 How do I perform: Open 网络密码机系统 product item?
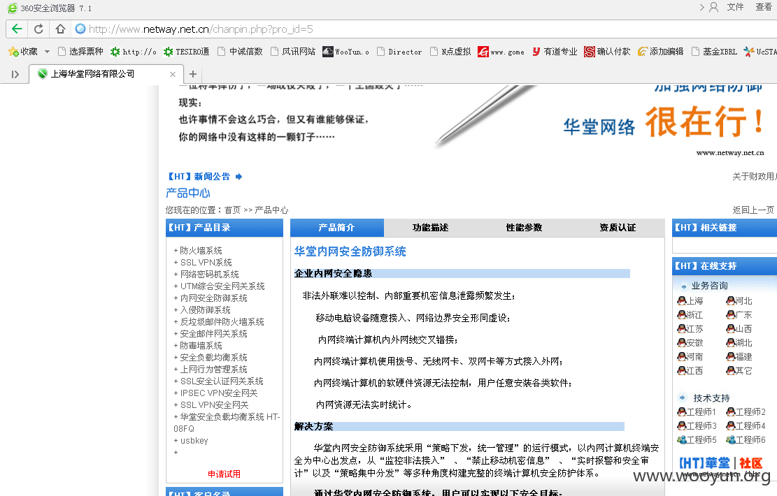click(209, 275)
